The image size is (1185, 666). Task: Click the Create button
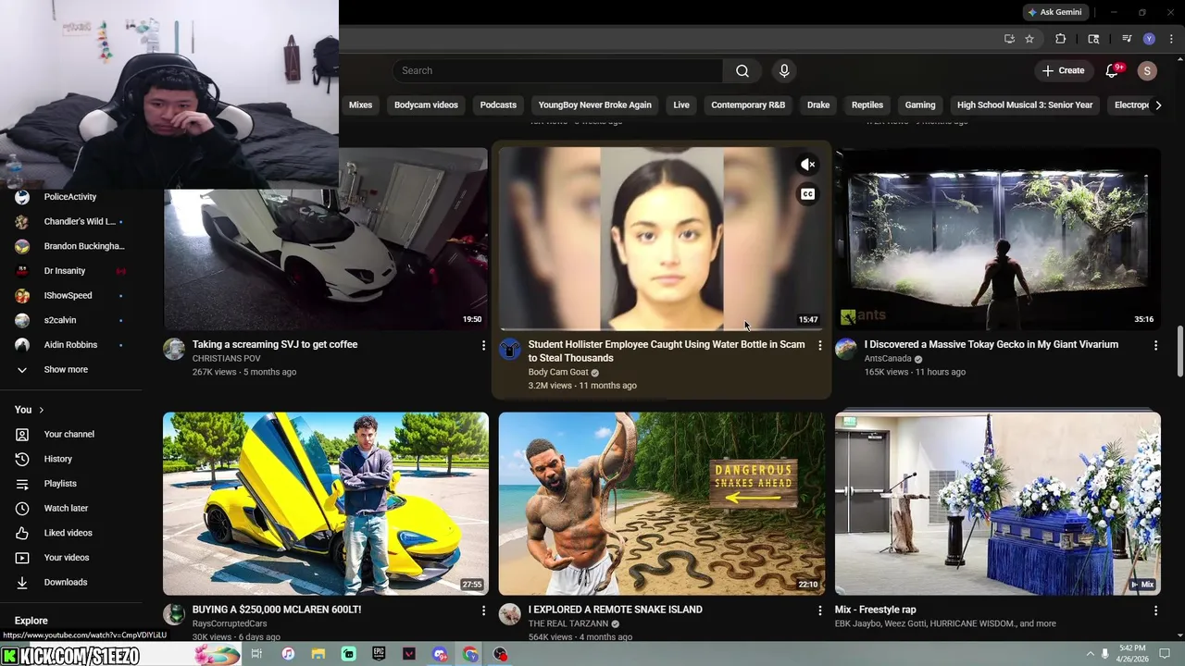1063,70
